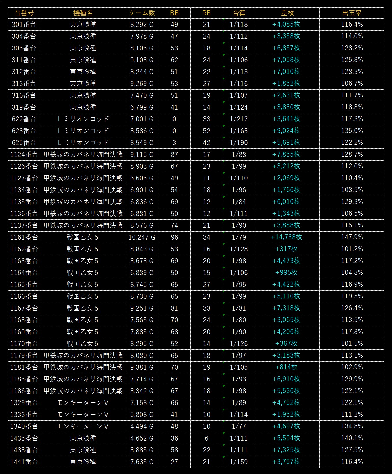The image size is (392, 474).
Task: Select the 1135番台 machine number cell
Action: click(24, 202)
